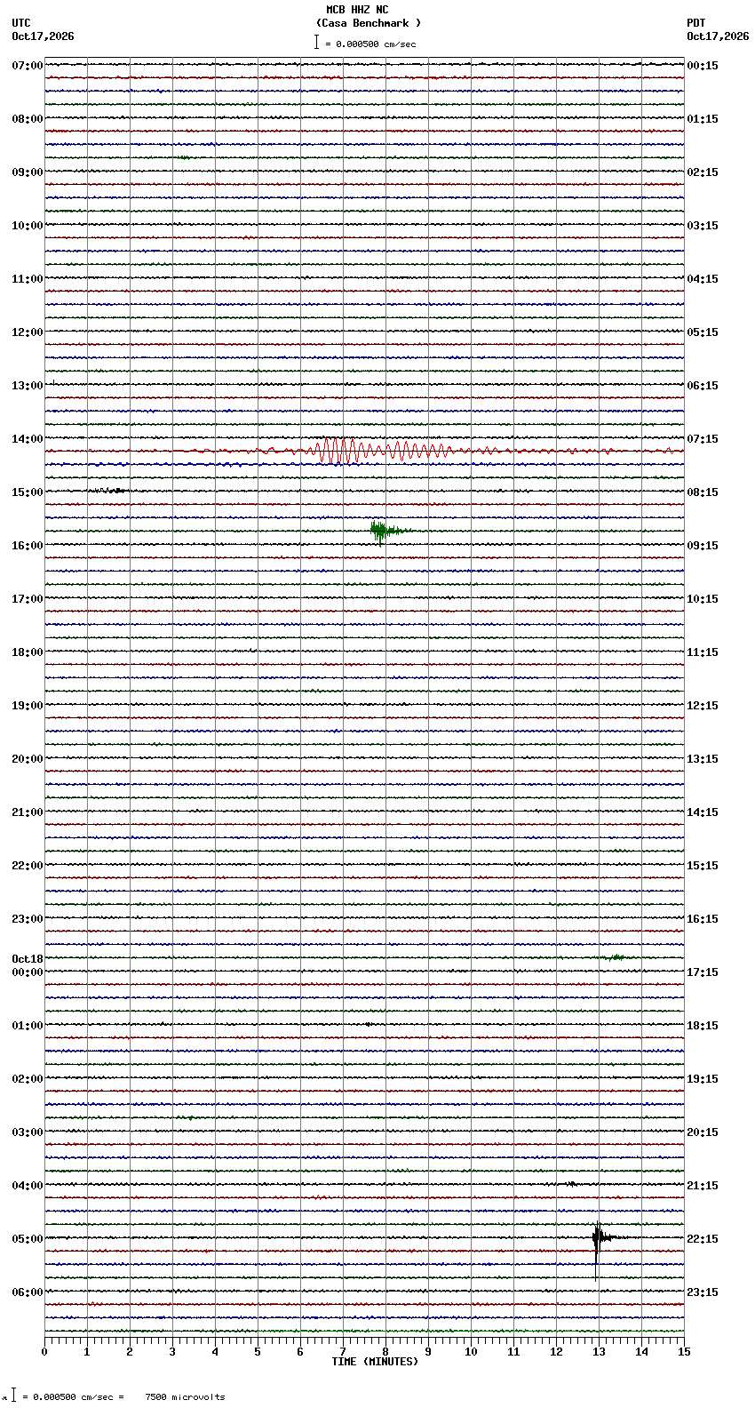Click the 15:00 UTC row label

(28, 492)
